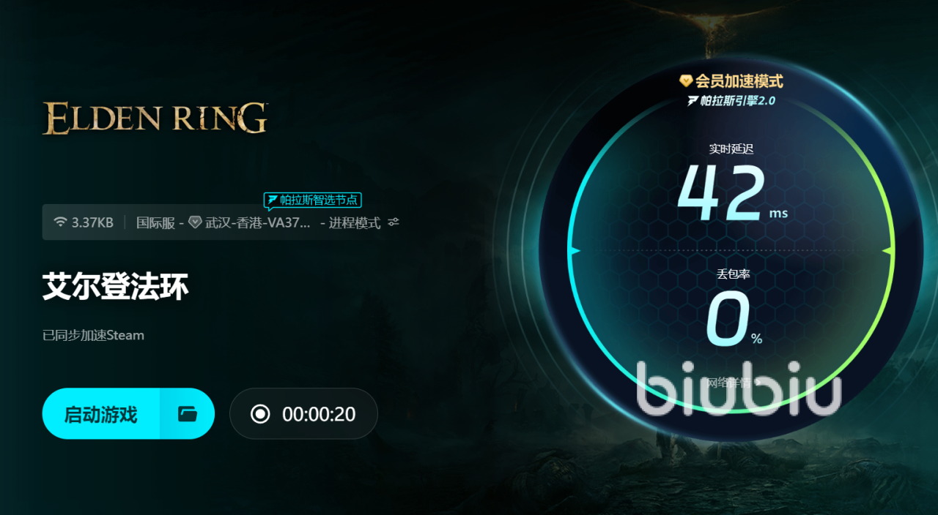Click the Elden Ring logo image
Viewport: 938px width, 515px height.
155,118
